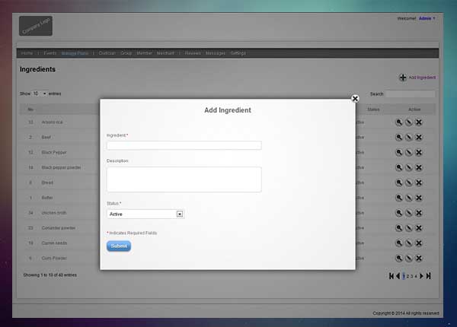The width and height of the screenshot is (457, 327).
Task: Delete the Black Pepper row
Action: point(418,152)
